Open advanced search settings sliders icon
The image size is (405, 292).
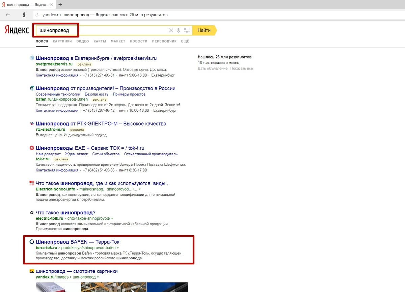point(187,30)
